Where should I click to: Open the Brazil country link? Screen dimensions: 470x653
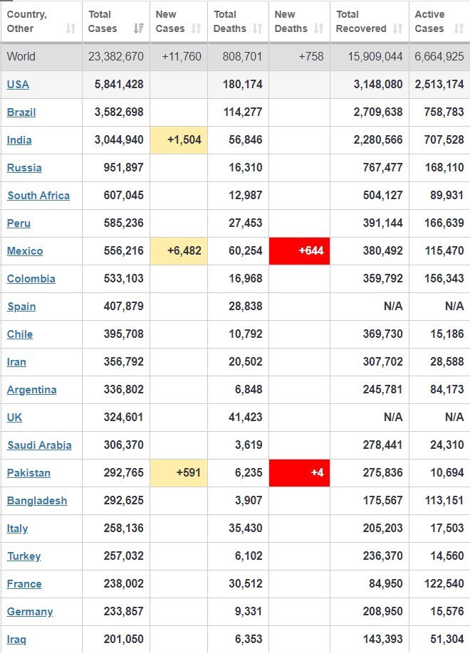tap(21, 112)
